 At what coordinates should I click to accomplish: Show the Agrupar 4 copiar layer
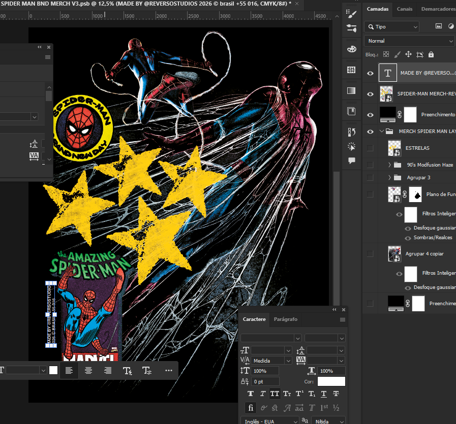(x=370, y=254)
